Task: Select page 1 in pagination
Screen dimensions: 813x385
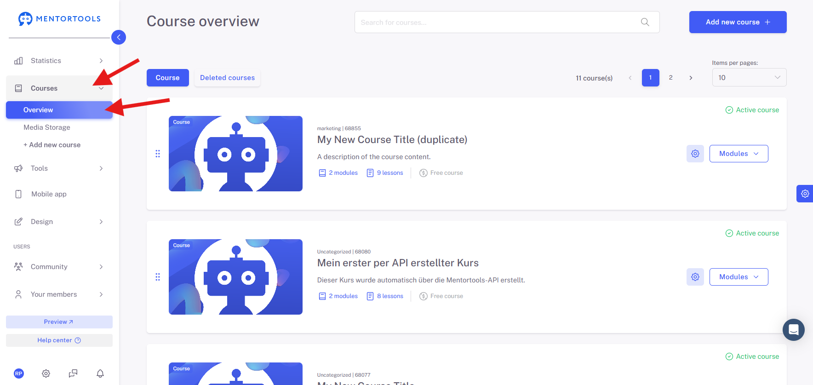Action: click(x=651, y=78)
